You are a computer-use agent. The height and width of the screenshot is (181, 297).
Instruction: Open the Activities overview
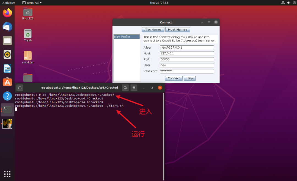pos(9,3)
